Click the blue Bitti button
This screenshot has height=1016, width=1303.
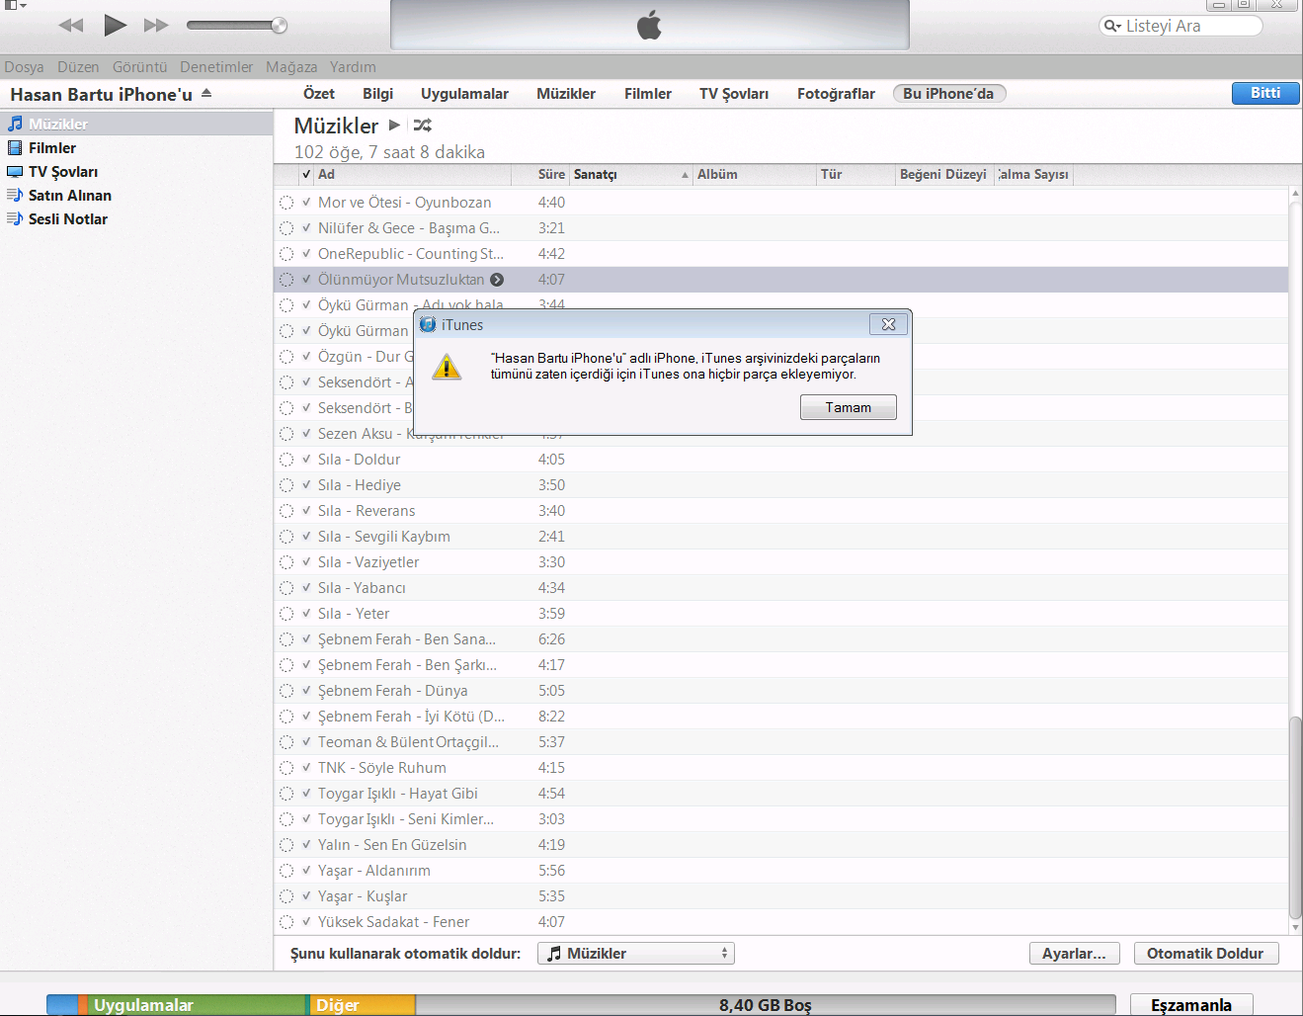pos(1265,92)
